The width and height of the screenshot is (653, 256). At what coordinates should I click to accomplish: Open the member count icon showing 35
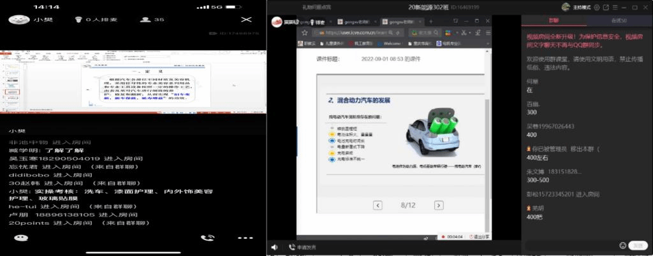point(152,20)
